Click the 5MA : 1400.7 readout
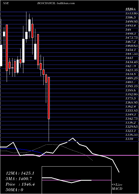139x194 pixels. pyautogui.click(x=19, y=179)
